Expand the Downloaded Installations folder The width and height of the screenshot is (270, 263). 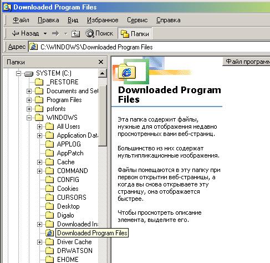pos(39,224)
